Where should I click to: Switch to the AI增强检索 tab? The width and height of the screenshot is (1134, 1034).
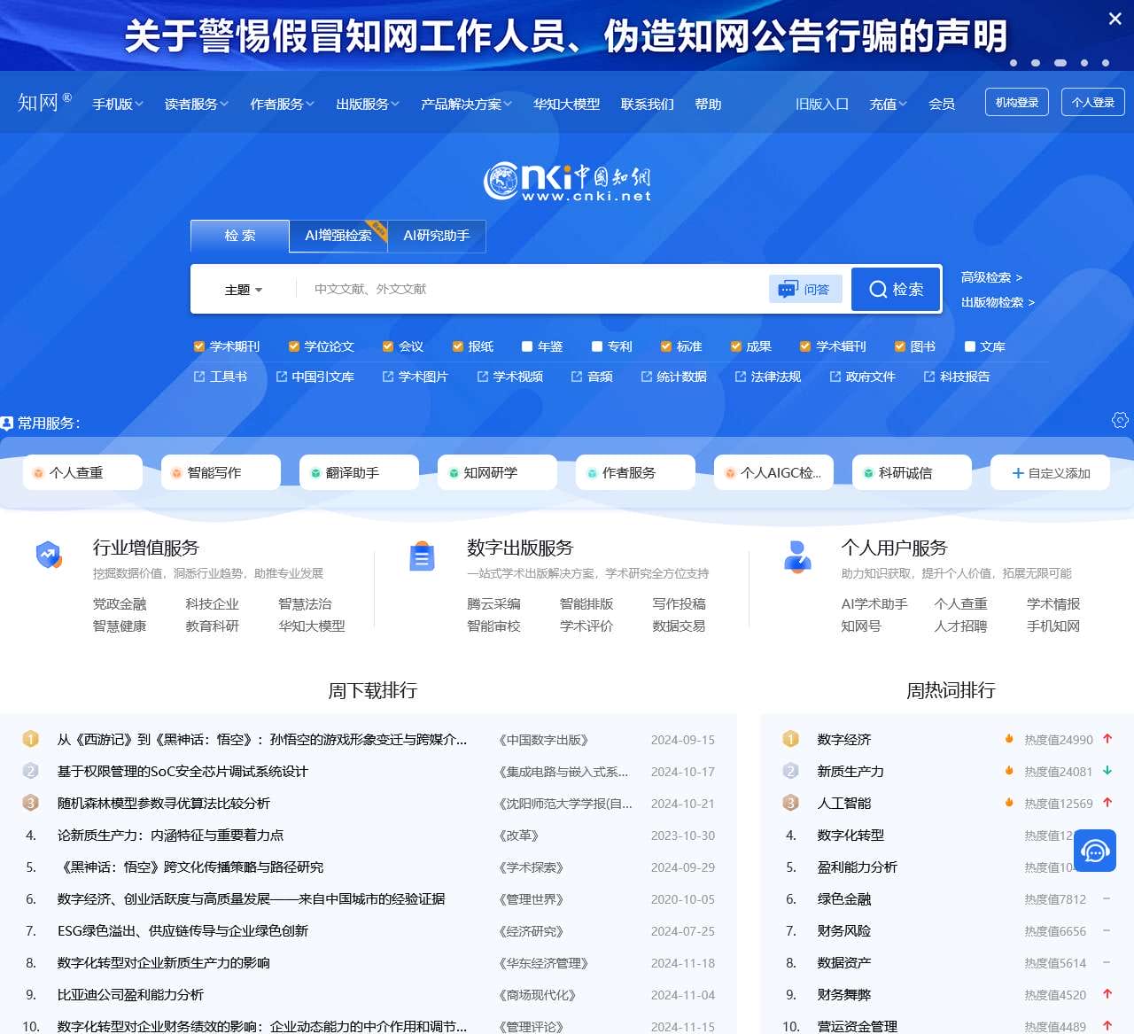pyautogui.click(x=338, y=236)
